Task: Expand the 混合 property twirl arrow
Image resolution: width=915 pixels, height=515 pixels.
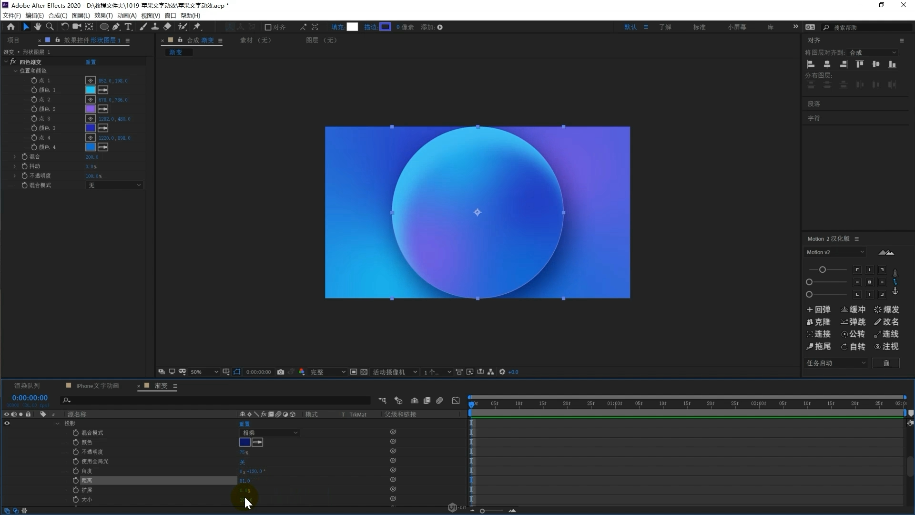Action: pyautogui.click(x=15, y=157)
